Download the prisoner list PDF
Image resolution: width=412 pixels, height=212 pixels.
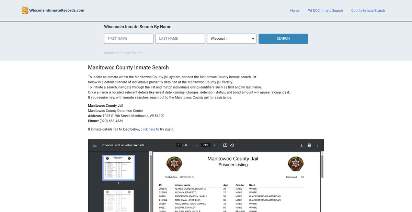coord(302,145)
